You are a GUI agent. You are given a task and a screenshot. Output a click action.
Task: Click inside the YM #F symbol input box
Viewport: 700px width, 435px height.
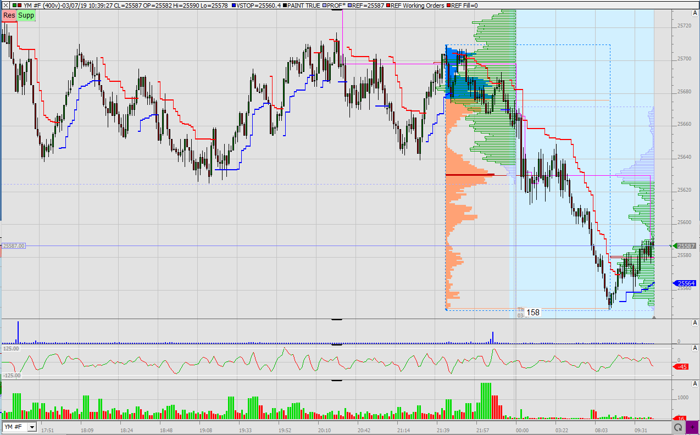pyautogui.click(x=14, y=427)
